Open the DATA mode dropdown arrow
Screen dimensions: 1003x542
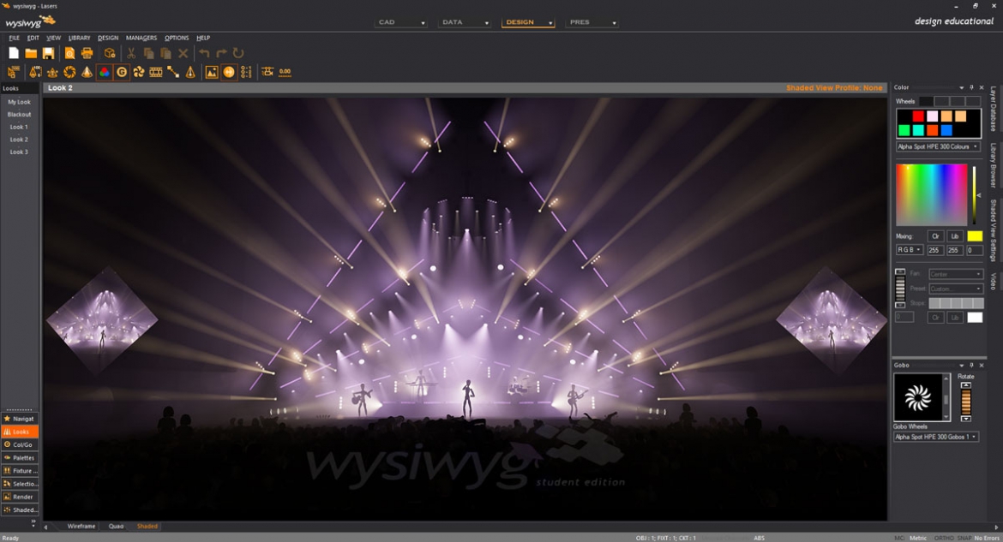click(487, 23)
